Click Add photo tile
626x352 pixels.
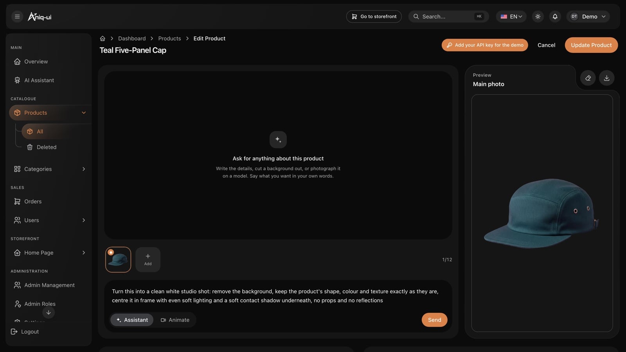point(148,260)
